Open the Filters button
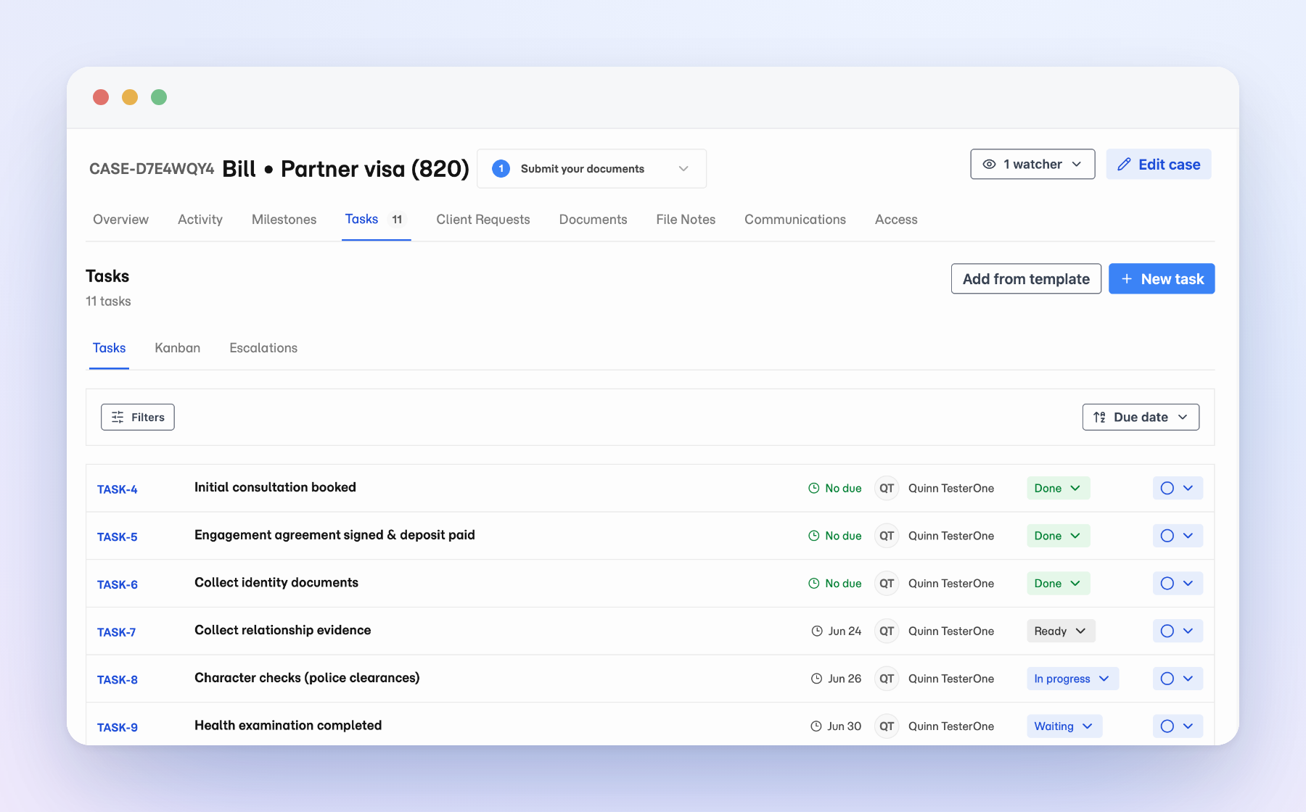Viewport: 1306px width, 812px height. click(138, 418)
